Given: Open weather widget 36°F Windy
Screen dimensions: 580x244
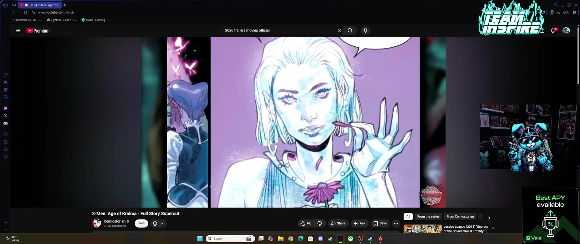Looking at the screenshot, I should pos(12,239).
